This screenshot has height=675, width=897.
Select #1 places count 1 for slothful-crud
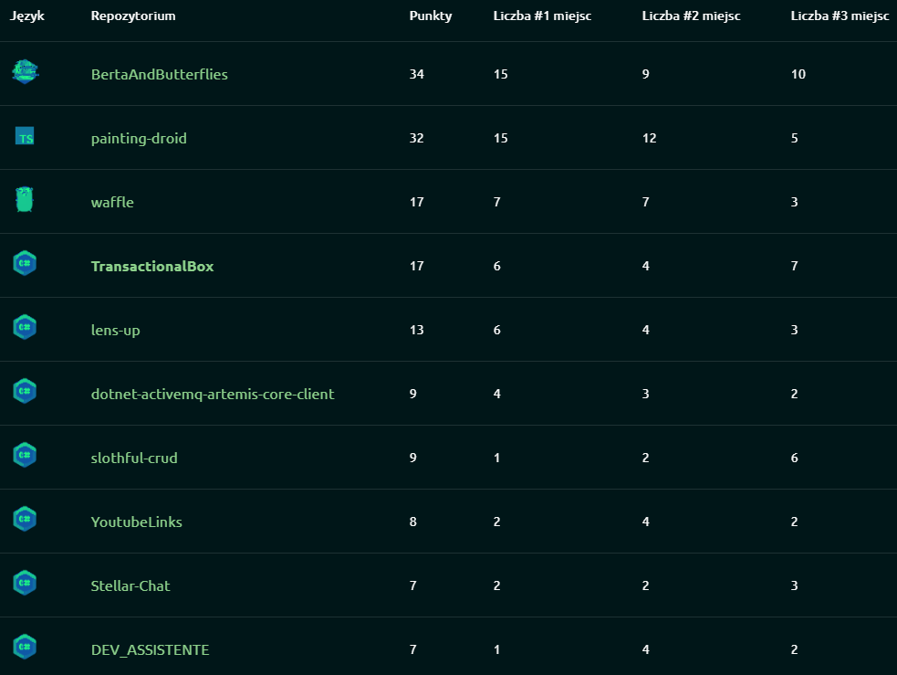click(497, 458)
